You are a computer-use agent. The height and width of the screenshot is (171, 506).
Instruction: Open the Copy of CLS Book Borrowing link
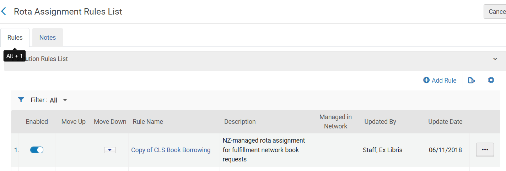[x=171, y=150]
